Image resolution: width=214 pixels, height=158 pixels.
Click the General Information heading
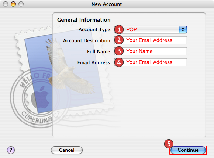84,20
